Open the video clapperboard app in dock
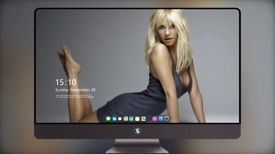This screenshot has height=154, width=275. coord(131,119)
